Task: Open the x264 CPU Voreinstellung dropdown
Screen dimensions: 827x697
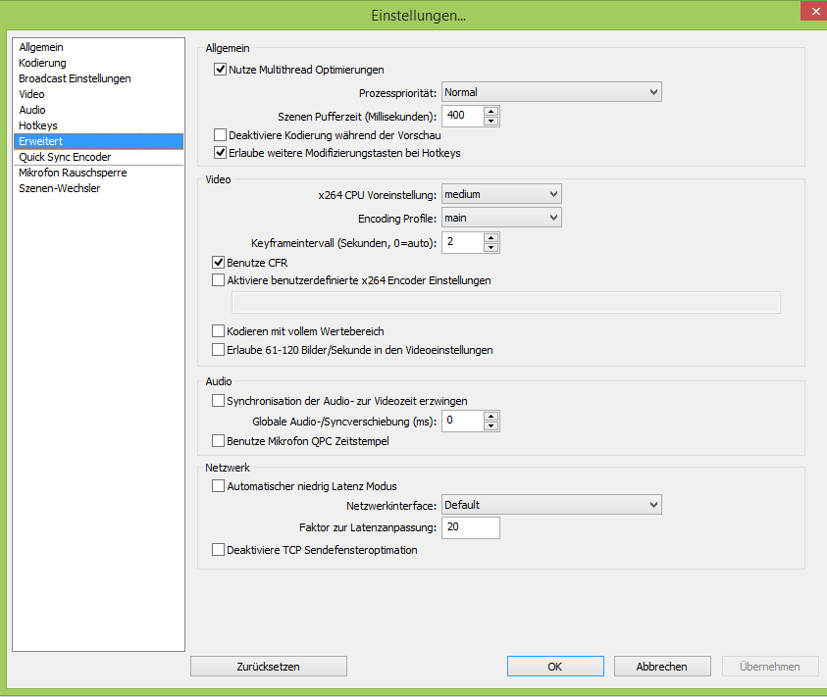Action: click(x=501, y=194)
